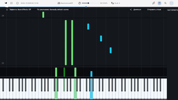
Task: Open Effects: Off settings
Action: [x=19, y=9]
